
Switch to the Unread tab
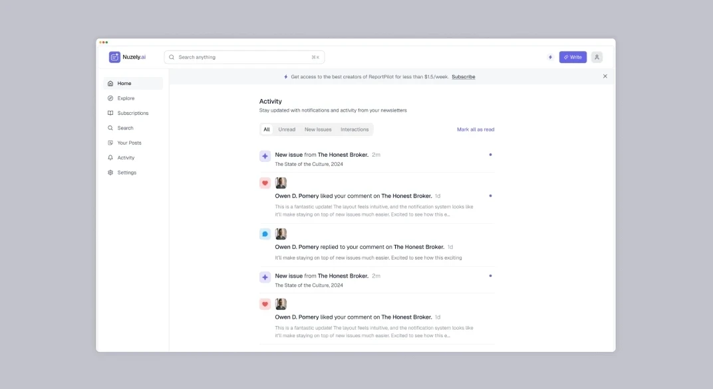[287, 129]
